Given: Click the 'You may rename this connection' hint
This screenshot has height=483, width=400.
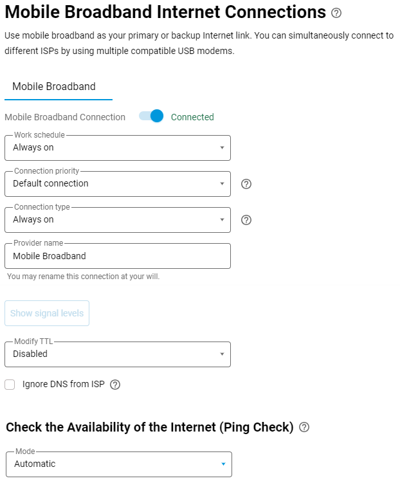Looking at the screenshot, I should pos(83,277).
